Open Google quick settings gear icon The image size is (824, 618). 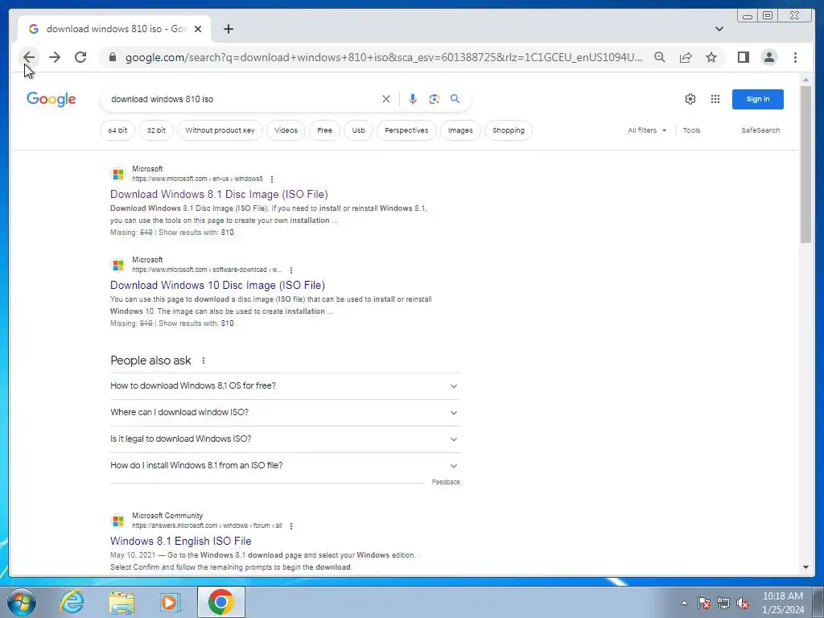click(x=690, y=99)
